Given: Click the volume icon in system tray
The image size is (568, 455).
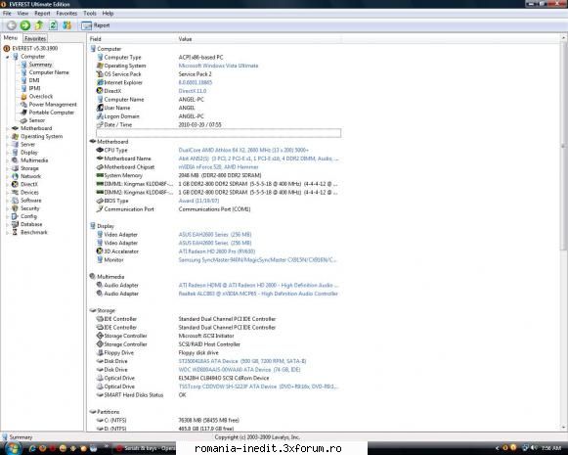Looking at the screenshot, I should click(x=534, y=448).
